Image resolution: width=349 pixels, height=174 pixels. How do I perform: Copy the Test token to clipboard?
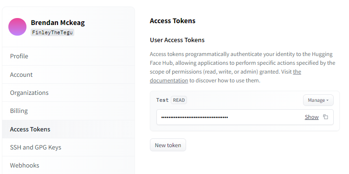click(326, 117)
